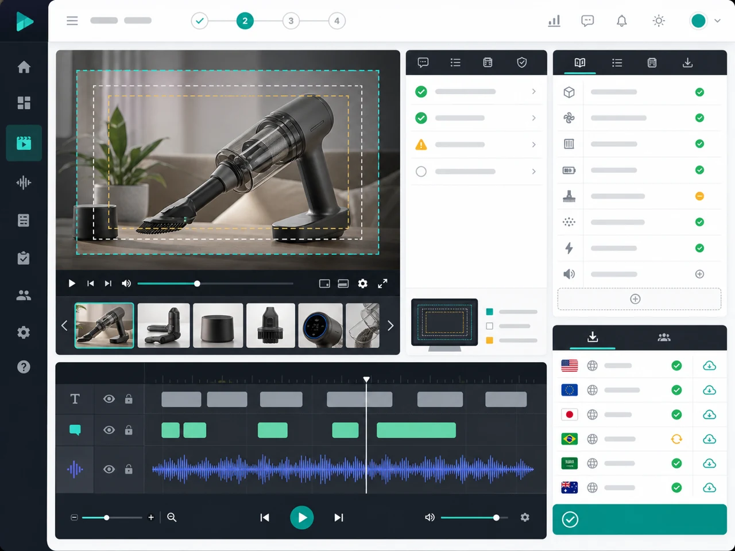Select the round display close-up thumbnail
This screenshot has height=551, width=735.
[x=320, y=325]
